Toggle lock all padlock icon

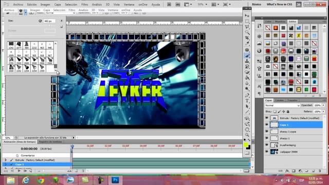(x=288, y=112)
